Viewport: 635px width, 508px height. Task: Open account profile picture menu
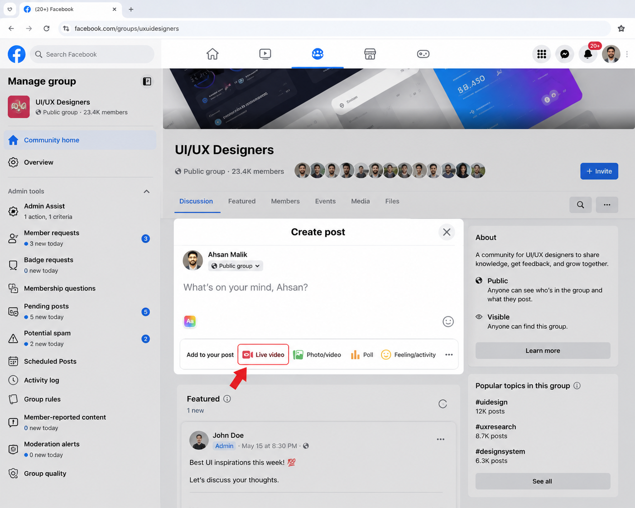(611, 54)
